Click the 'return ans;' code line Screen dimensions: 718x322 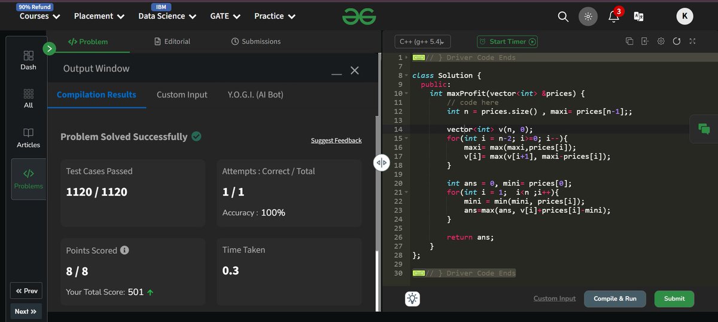point(470,237)
